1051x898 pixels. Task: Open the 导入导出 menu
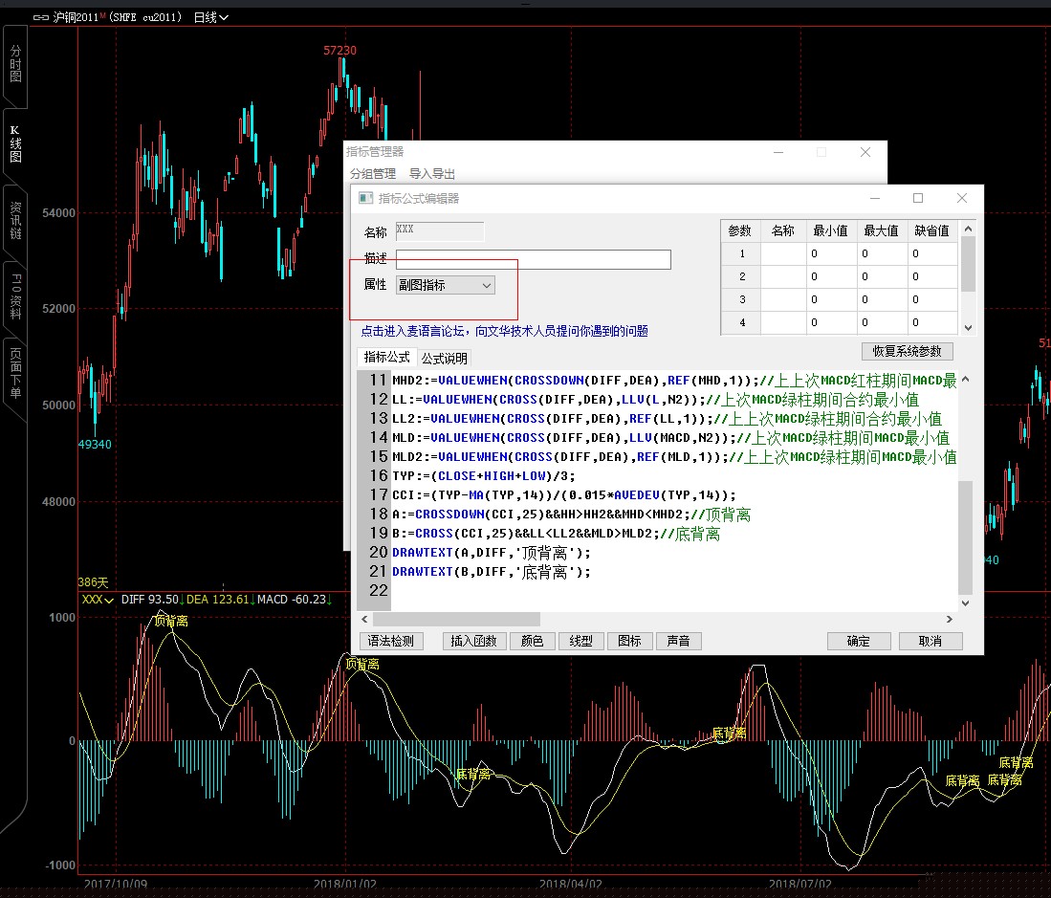(431, 174)
